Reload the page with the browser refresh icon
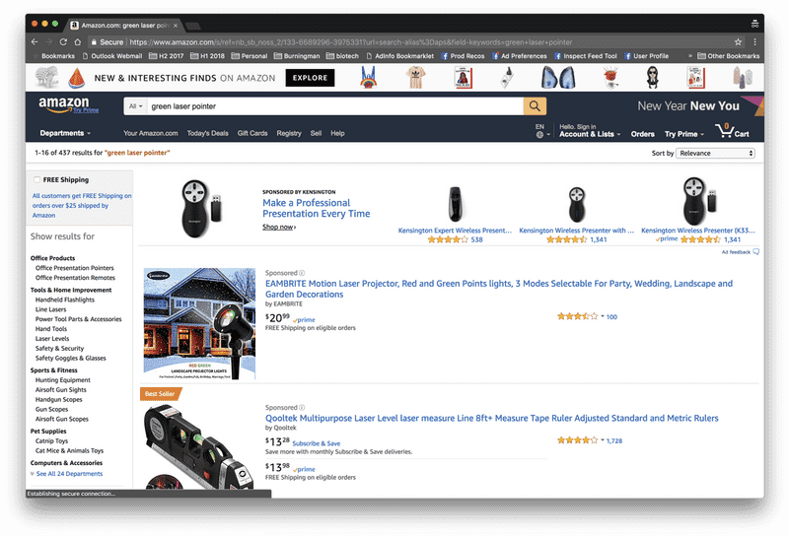789x536 pixels. (63, 42)
